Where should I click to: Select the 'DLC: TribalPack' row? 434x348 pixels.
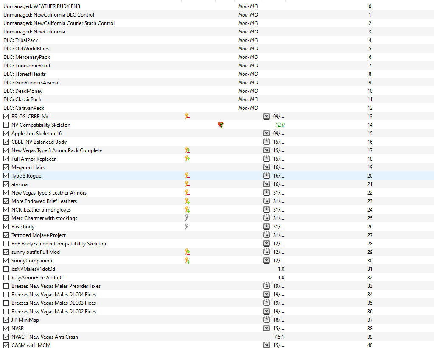coord(217,40)
